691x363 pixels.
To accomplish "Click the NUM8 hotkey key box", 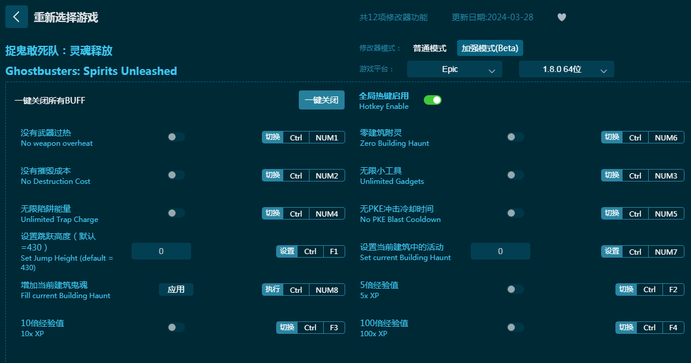I will pos(327,289).
